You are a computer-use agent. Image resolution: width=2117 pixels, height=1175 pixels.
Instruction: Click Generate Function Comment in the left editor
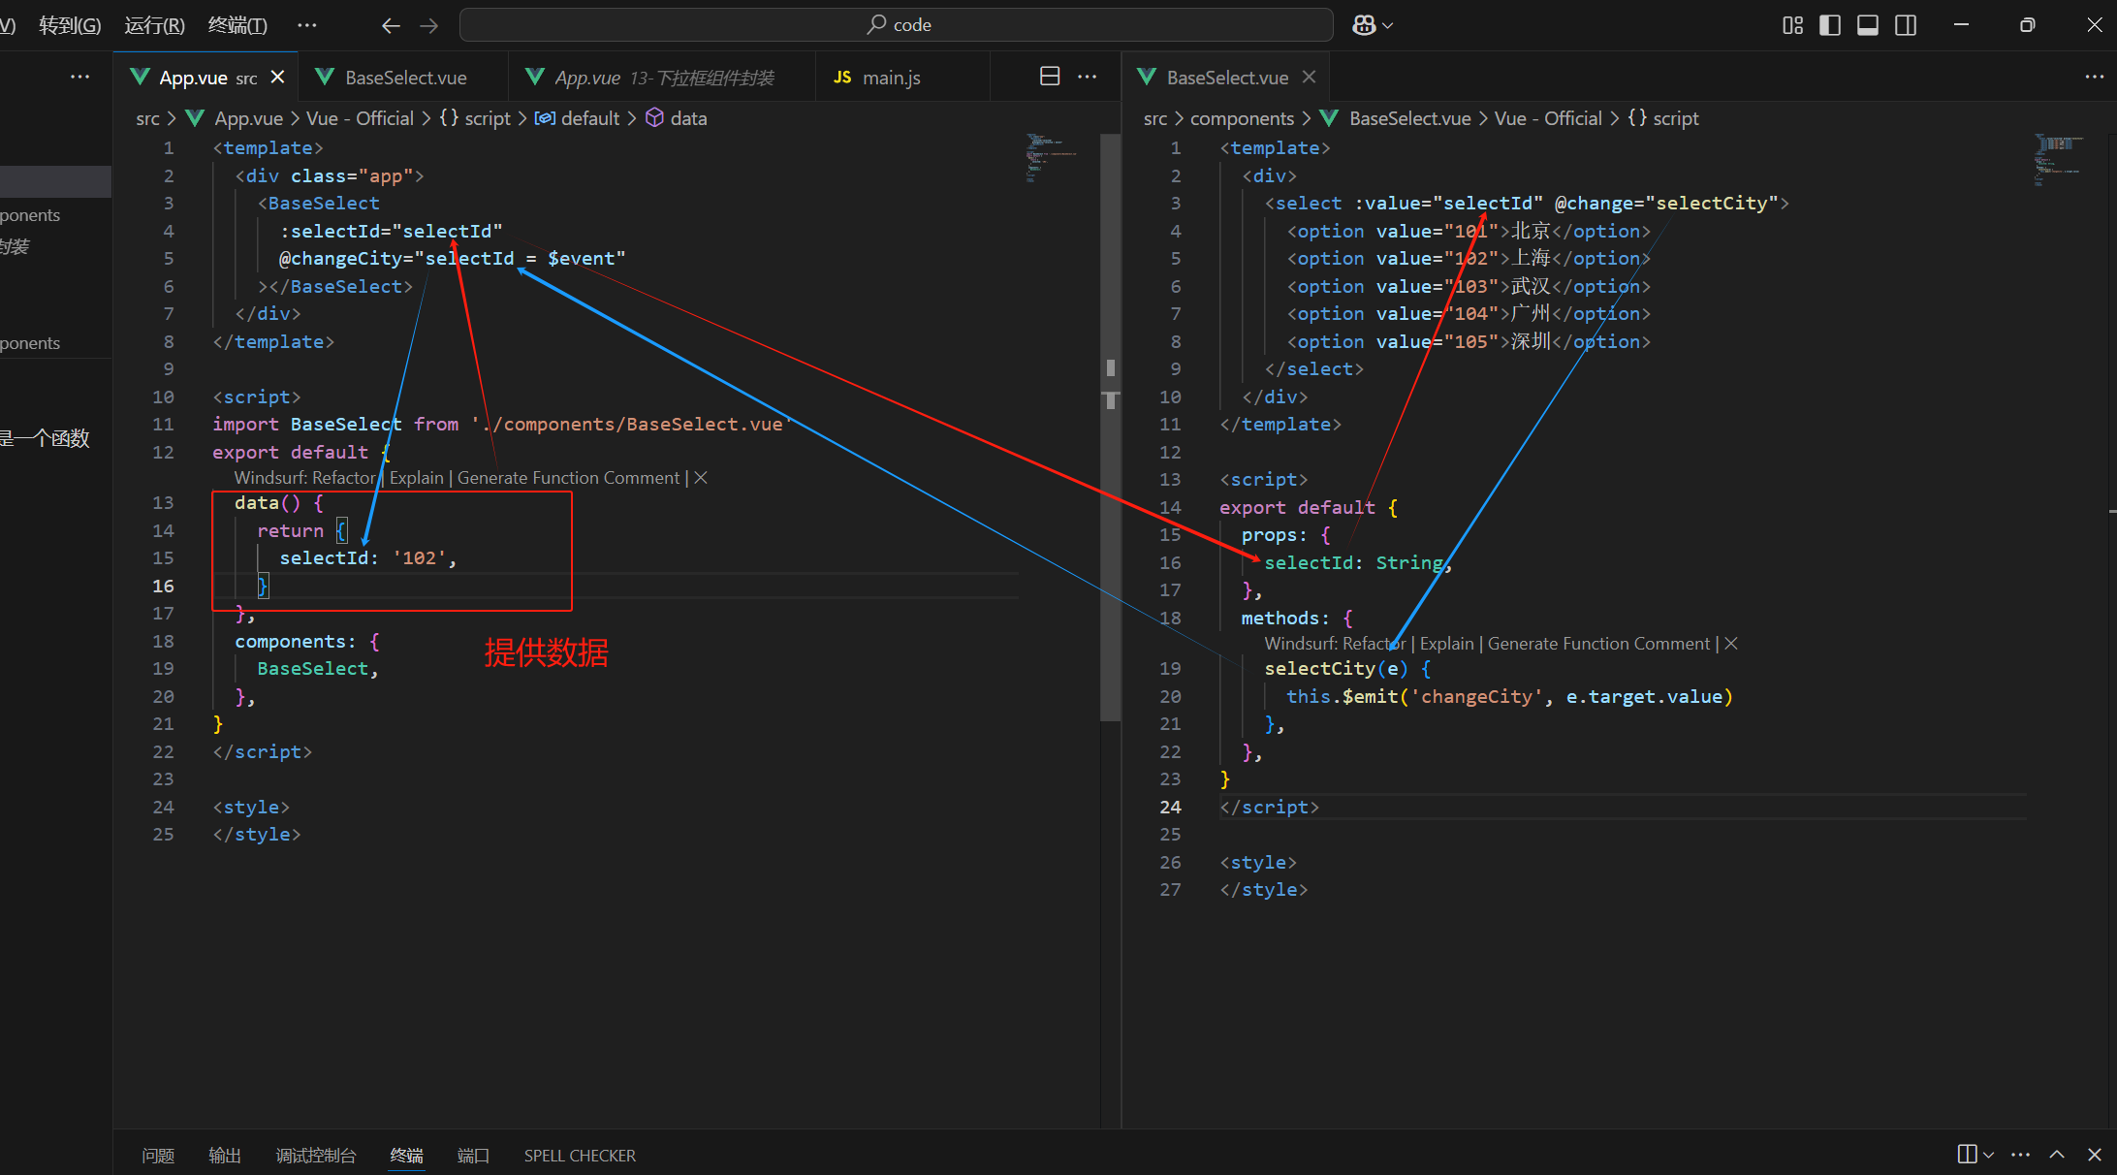(568, 478)
